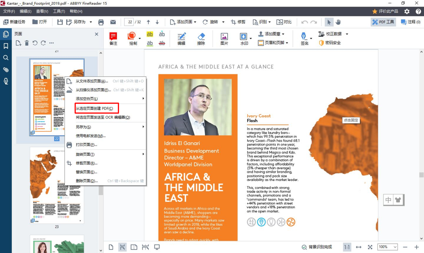The width and height of the screenshot is (424, 253).
Task: Choose the underline text markup tool
Action: [x=150, y=43]
